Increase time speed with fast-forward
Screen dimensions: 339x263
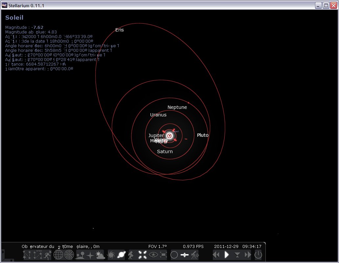(248, 254)
